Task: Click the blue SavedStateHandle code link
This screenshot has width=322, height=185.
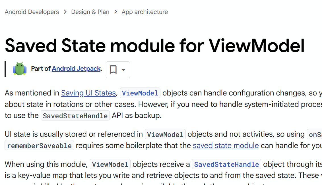Action: (226, 164)
